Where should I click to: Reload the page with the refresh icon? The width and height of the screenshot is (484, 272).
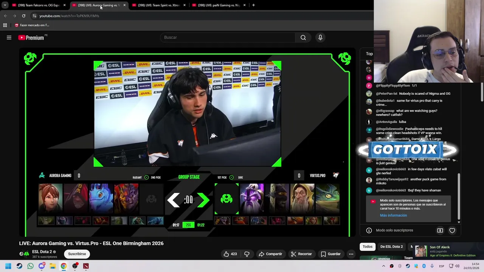pos(23,16)
